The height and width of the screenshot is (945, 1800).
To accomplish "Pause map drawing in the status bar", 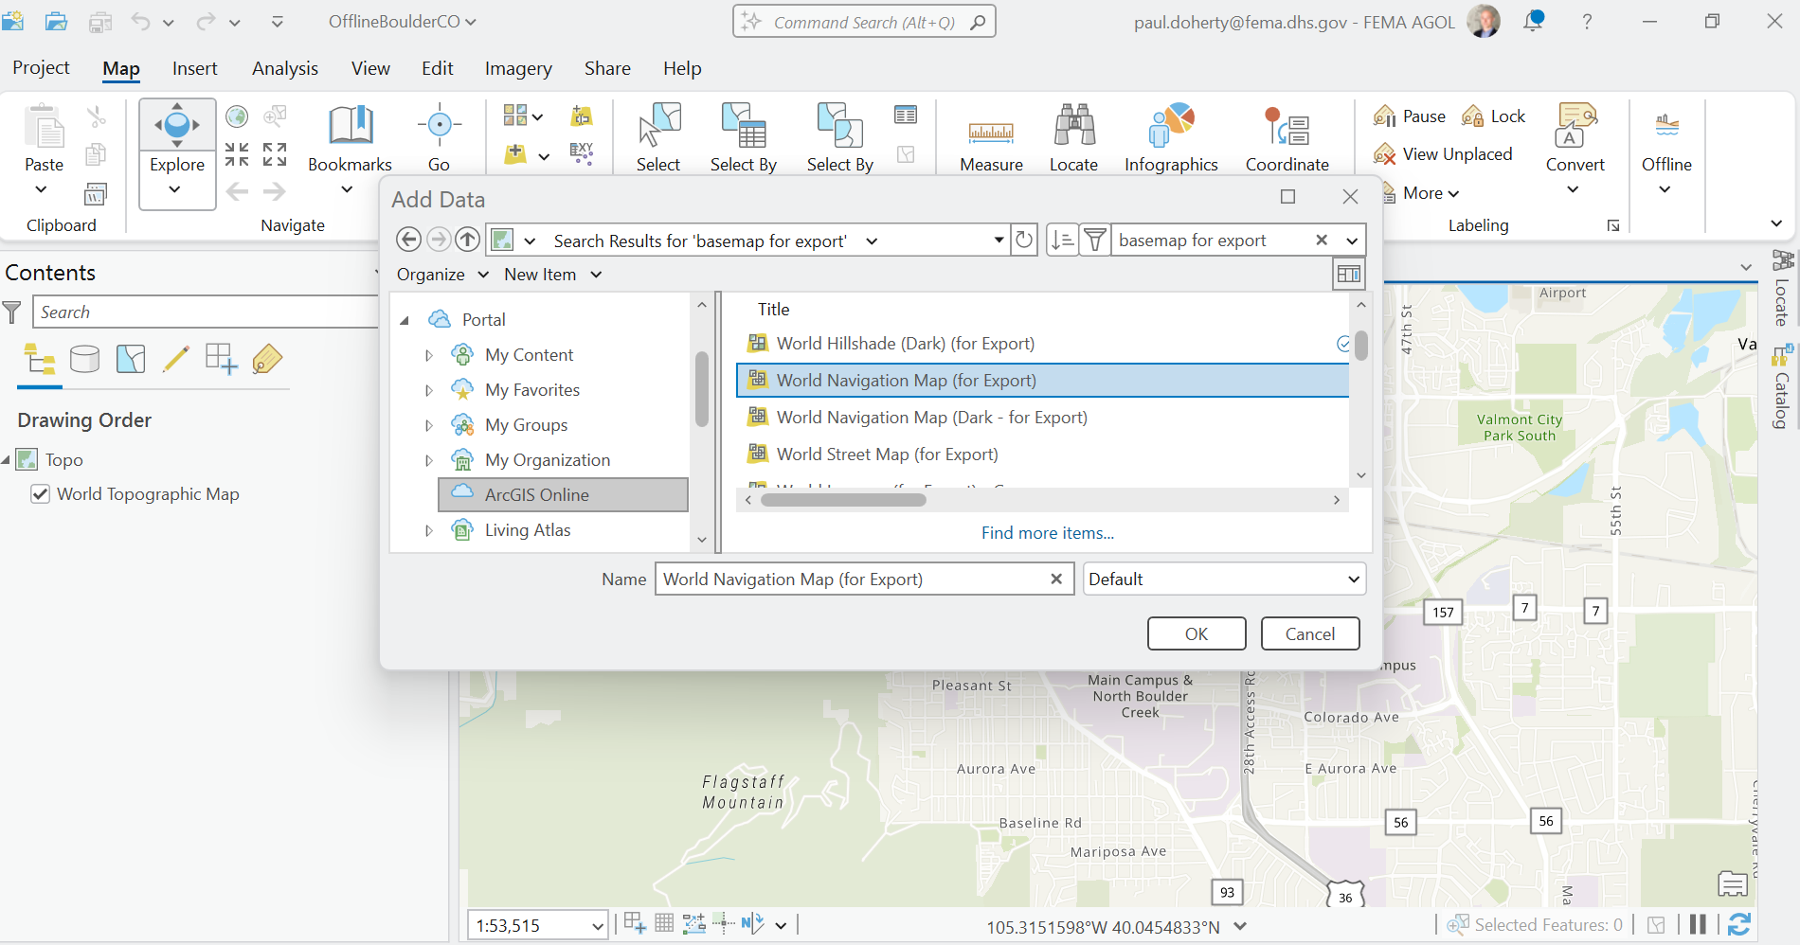I will [x=1698, y=924].
